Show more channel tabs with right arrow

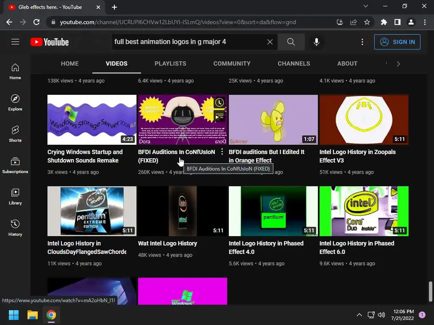tap(398, 64)
